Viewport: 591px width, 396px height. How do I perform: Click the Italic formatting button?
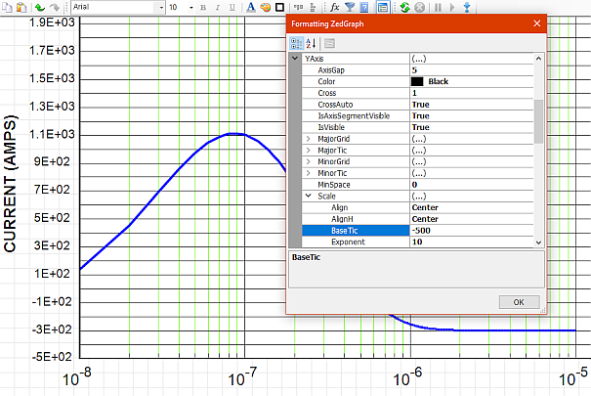[x=217, y=7]
